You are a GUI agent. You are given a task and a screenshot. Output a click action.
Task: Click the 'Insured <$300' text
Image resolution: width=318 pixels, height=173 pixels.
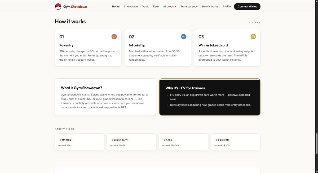(222, 146)
